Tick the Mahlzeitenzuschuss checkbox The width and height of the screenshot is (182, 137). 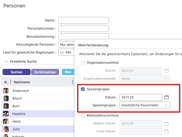(x=83, y=115)
